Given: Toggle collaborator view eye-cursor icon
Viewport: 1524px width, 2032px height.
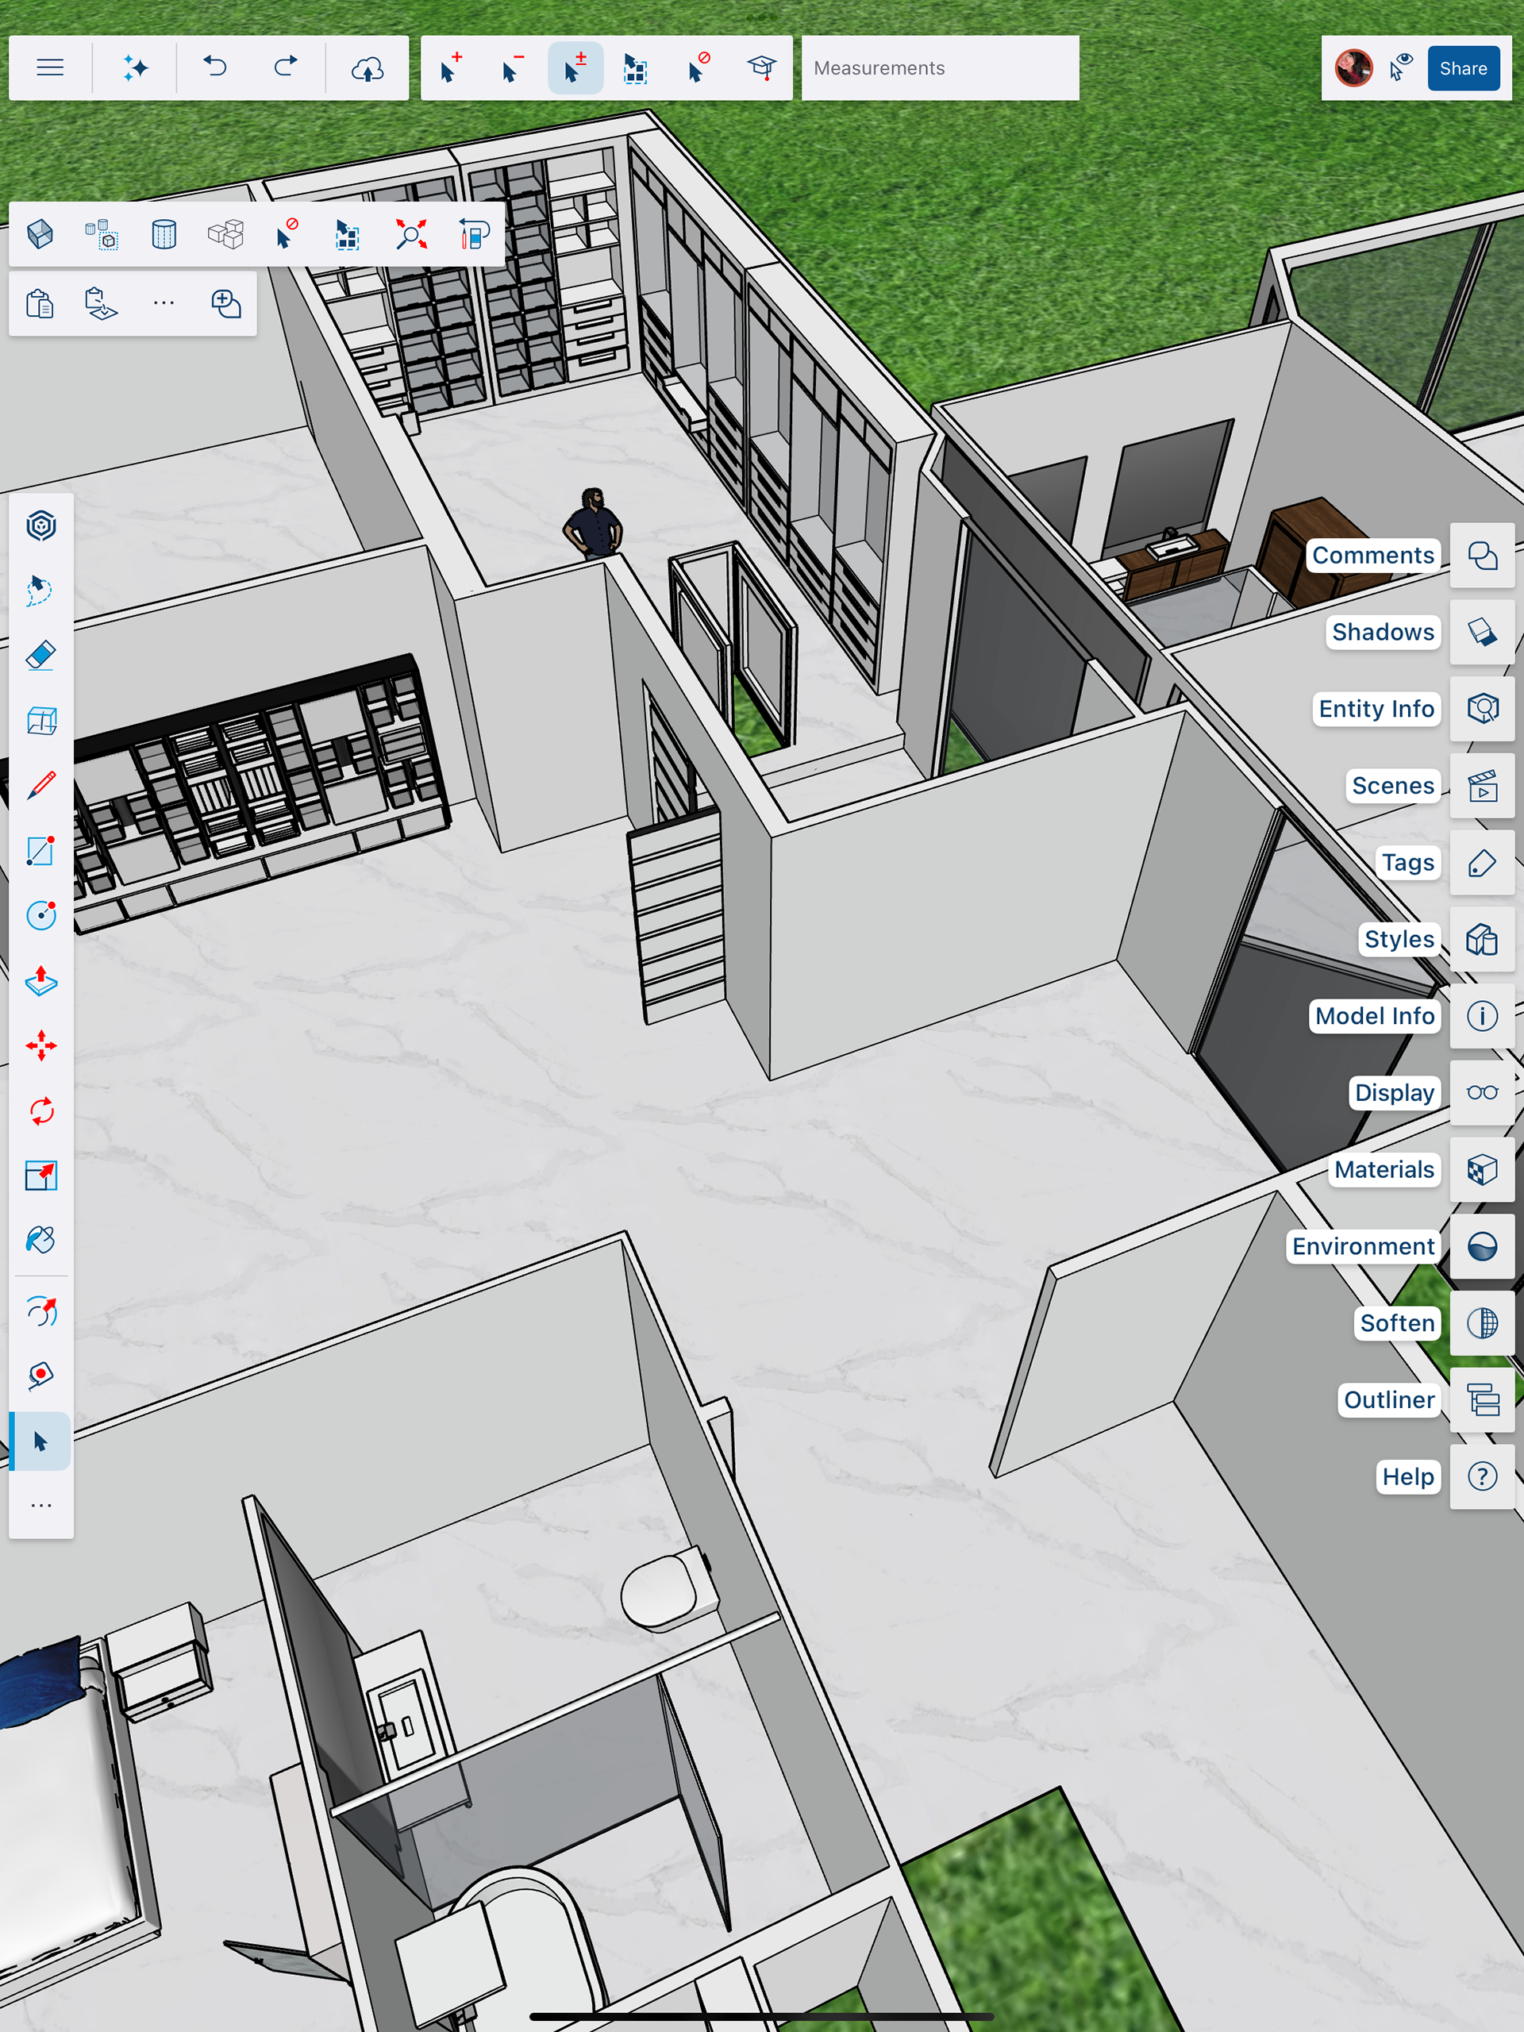Looking at the screenshot, I should [x=1401, y=68].
